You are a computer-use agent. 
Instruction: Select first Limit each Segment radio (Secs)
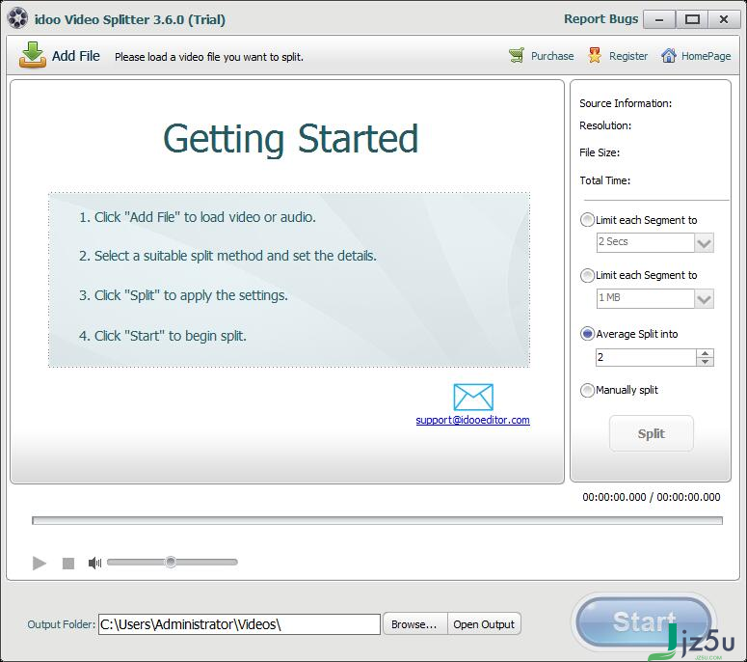pyautogui.click(x=587, y=220)
